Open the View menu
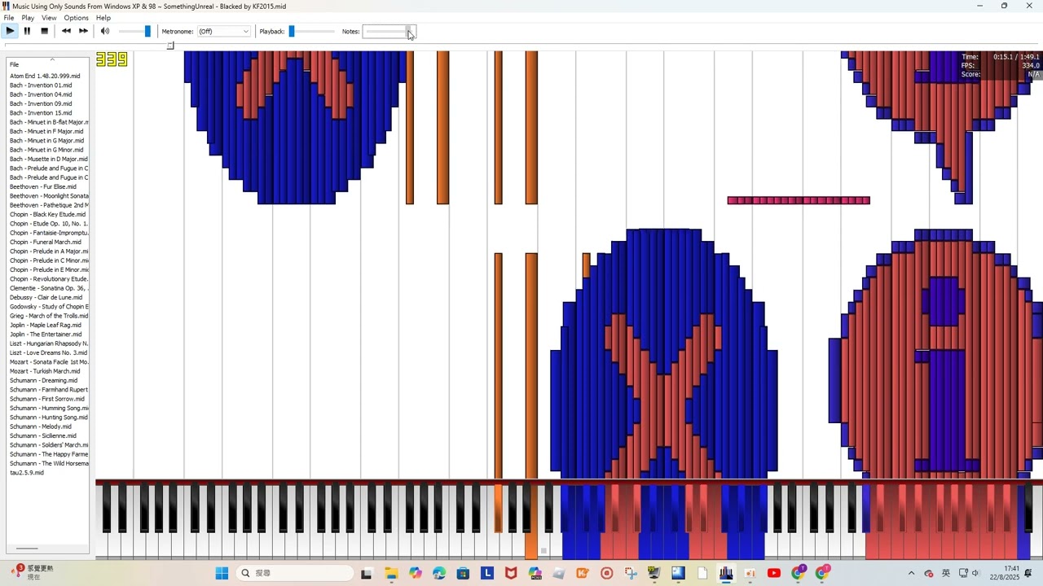This screenshot has height=586, width=1043. click(49, 17)
